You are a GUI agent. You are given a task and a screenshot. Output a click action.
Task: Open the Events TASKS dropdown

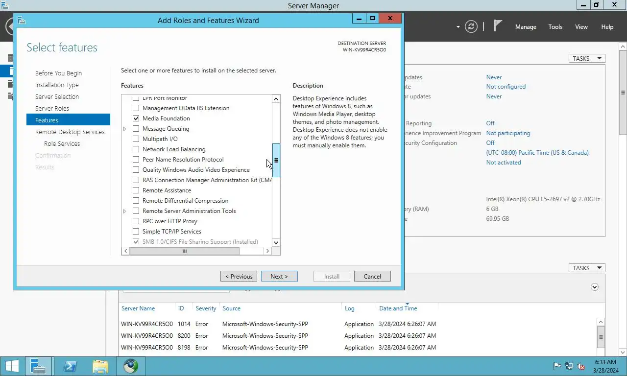(x=587, y=268)
